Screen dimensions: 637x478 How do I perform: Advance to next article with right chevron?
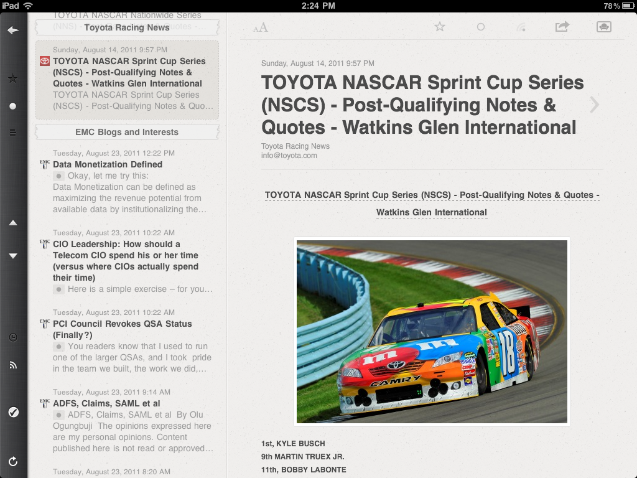[x=595, y=105]
